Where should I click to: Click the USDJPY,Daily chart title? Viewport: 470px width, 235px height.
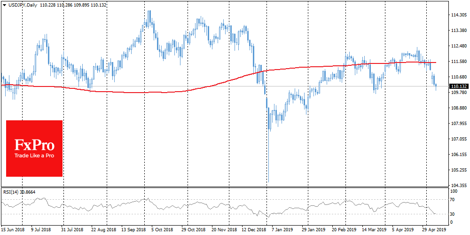(x=22, y=4)
